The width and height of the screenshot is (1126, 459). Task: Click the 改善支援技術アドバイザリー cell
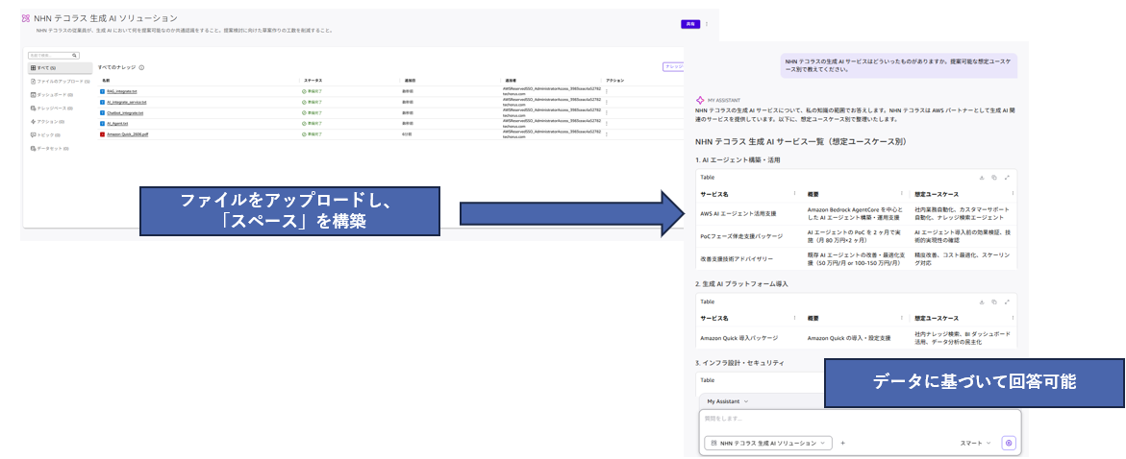[738, 258]
